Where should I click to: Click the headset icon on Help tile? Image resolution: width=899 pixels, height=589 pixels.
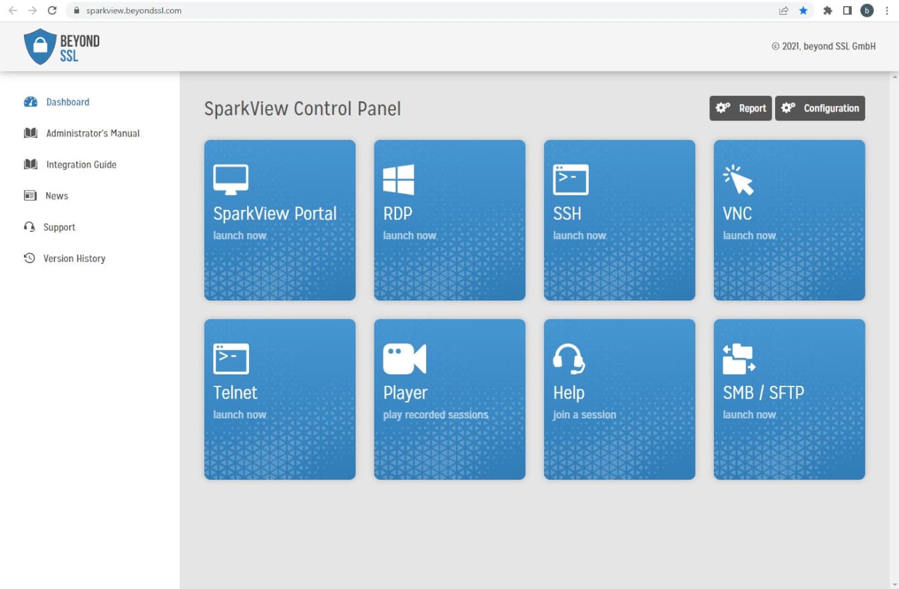click(569, 359)
